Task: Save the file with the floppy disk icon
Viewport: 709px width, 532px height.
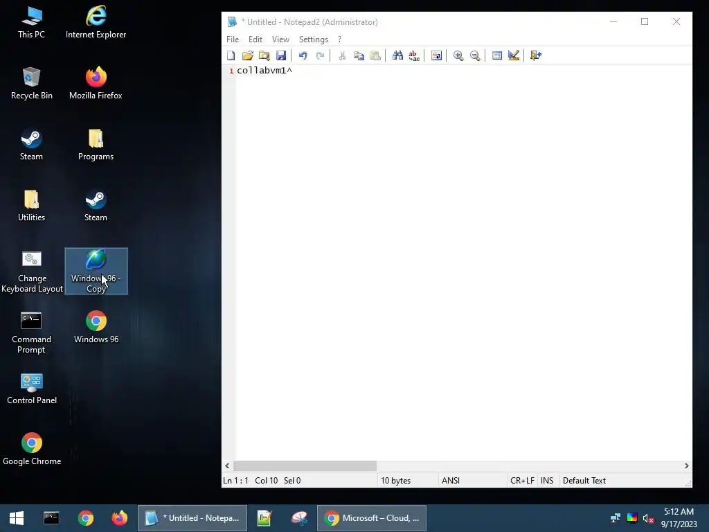Action: (281, 55)
